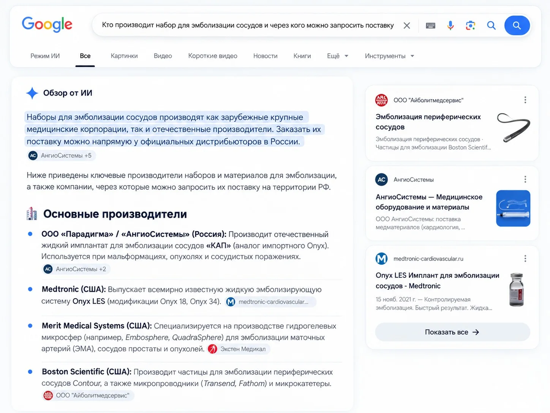Open more options for АнгиоСистемы card
The height and width of the screenshot is (413, 550).
(x=525, y=179)
